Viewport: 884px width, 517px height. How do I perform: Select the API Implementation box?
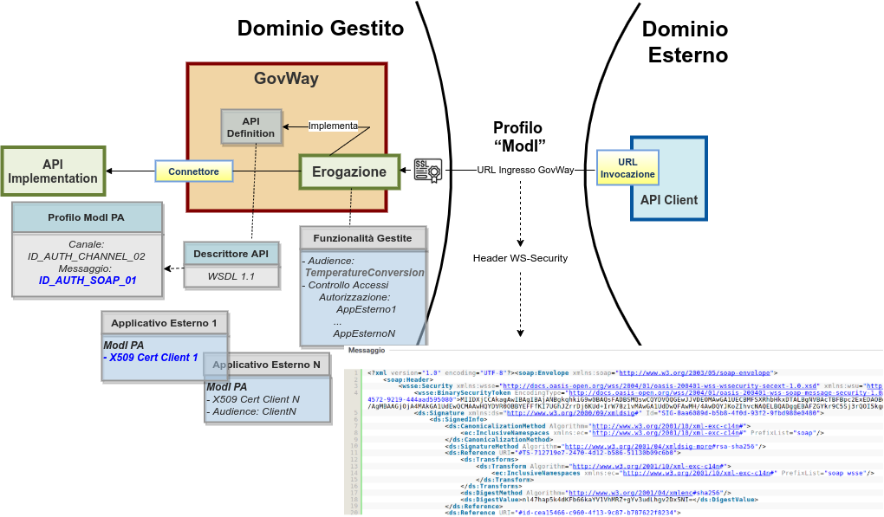point(53,171)
